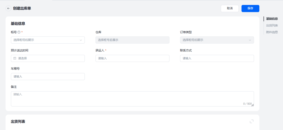Jump to 出货列表 in side navigation
Viewport: 283px width, 130px height.
[272, 26]
